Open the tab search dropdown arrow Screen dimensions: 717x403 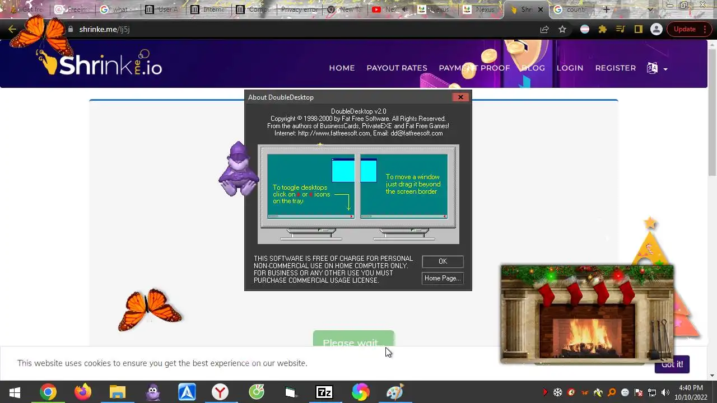click(x=650, y=10)
